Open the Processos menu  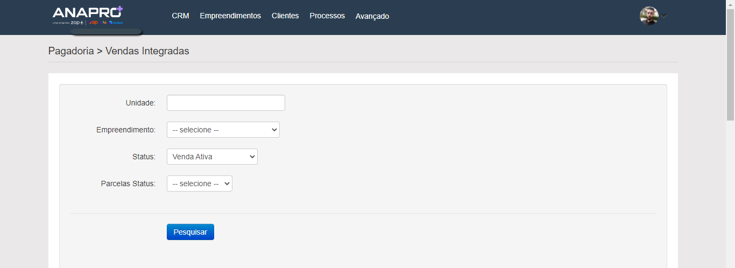click(x=327, y=16)
